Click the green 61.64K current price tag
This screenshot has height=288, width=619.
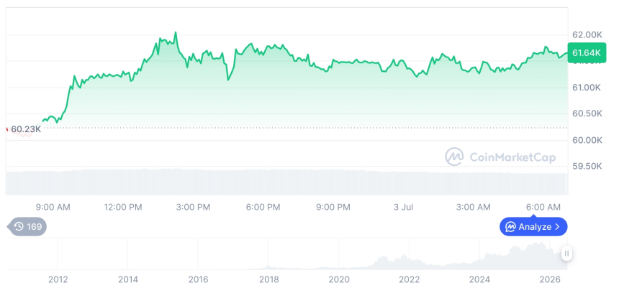point(586,52)
